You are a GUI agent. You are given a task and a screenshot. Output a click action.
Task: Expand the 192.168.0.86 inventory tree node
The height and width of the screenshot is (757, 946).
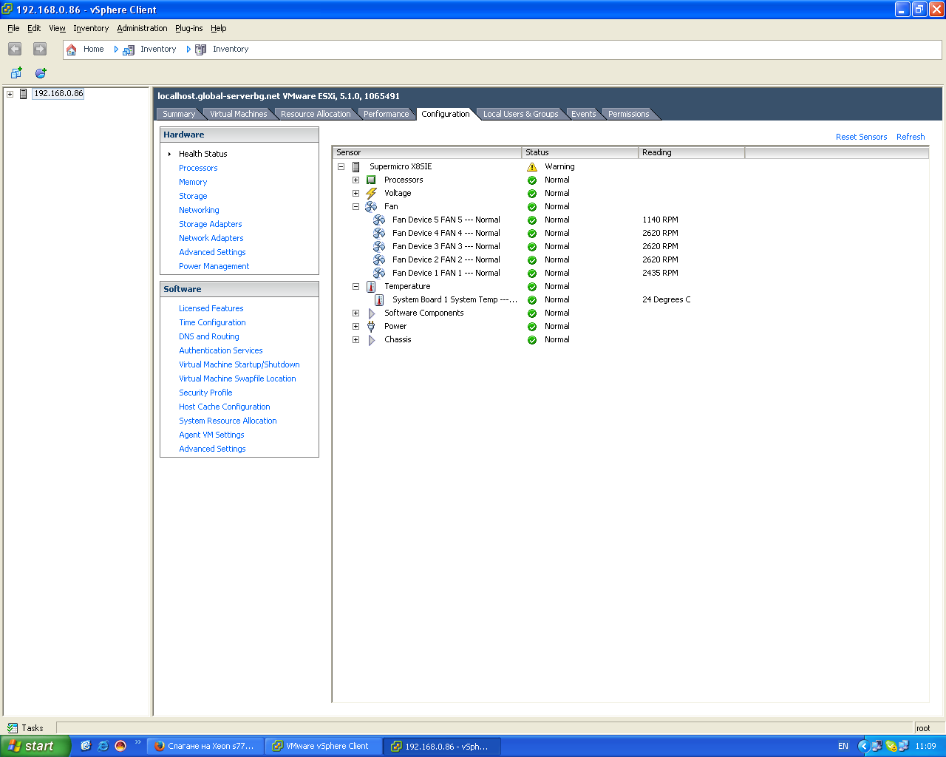[10, 94]
